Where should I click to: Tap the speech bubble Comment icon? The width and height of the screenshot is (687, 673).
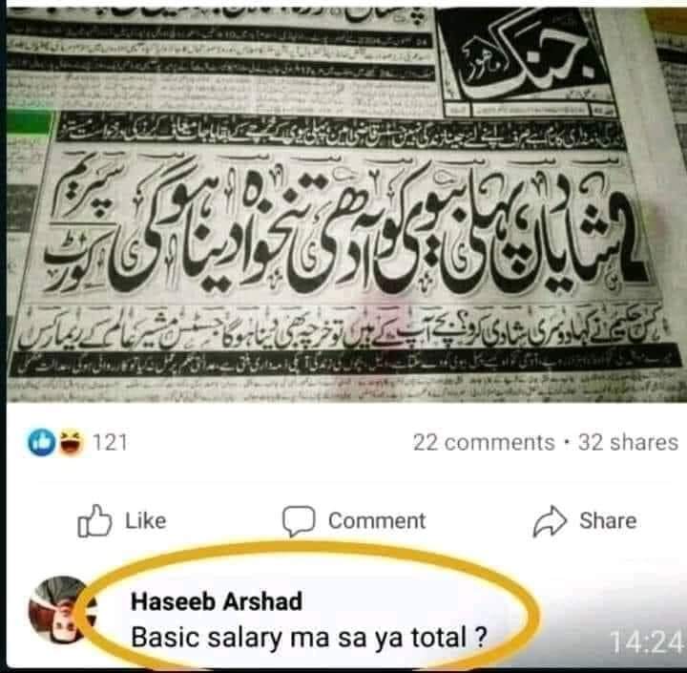[x=299, y=521]
